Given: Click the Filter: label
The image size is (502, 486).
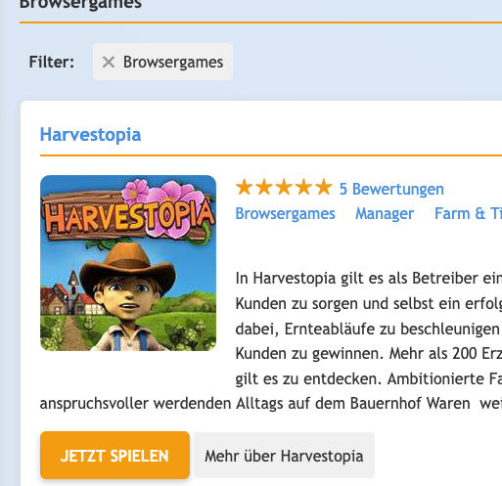Looking at the screenshot, I should (x=52, y=62).
